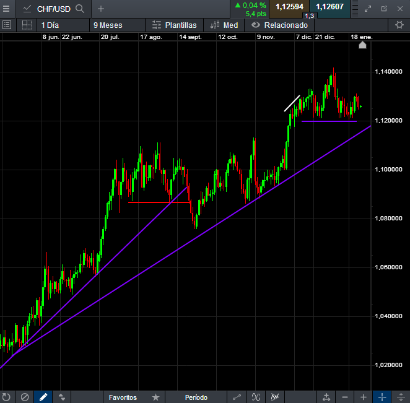Pop out chart into new window
Image resolution: width=410 pixels, height=403 pixels.
(384, 9)
